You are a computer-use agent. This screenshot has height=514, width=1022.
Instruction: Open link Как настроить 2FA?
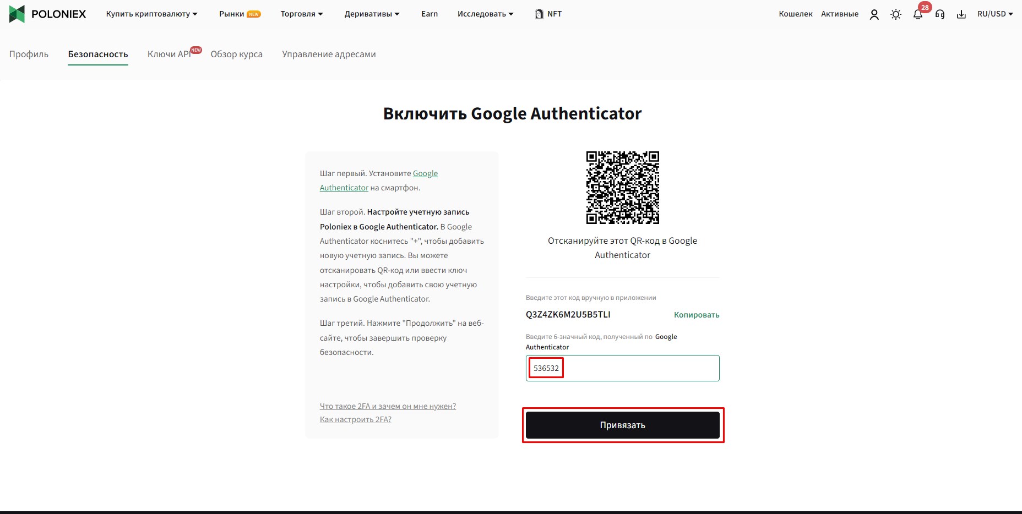click(356, 419)
